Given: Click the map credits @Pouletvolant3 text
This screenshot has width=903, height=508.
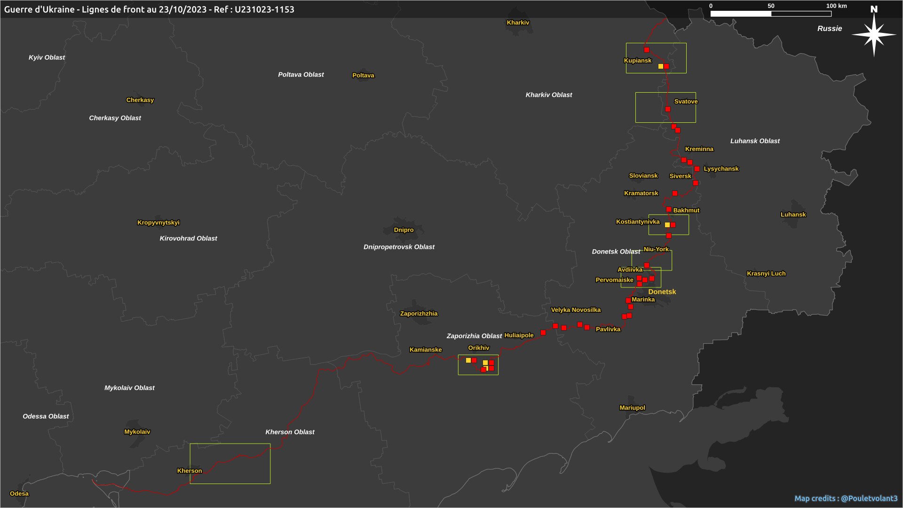Looking at the screenshot, I should tap(846, 499).
